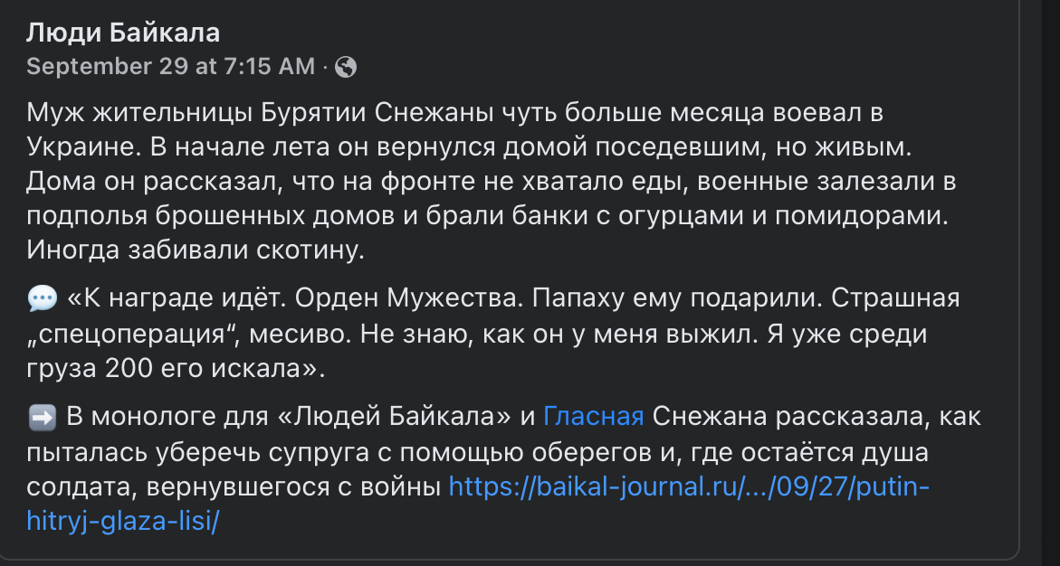Click the sentence Иногда забивали скотину
Image resolution: width=1060 pixels, height=566 pixels.
tap(195, 250)
